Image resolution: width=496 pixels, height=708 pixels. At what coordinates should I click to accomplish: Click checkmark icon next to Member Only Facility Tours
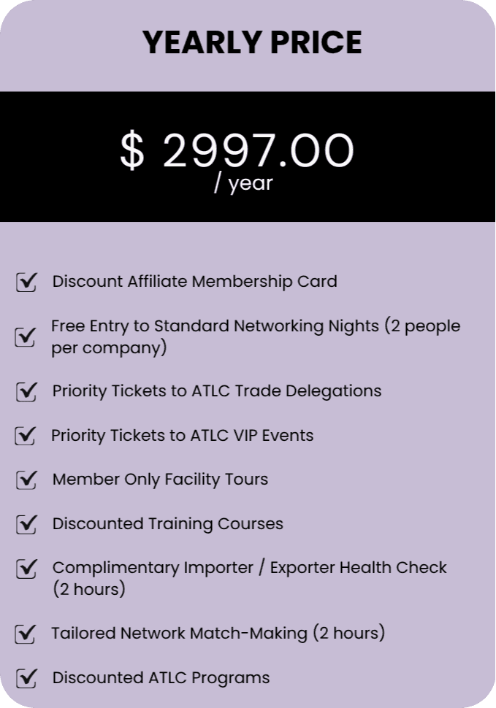click(x=26, y=480)
